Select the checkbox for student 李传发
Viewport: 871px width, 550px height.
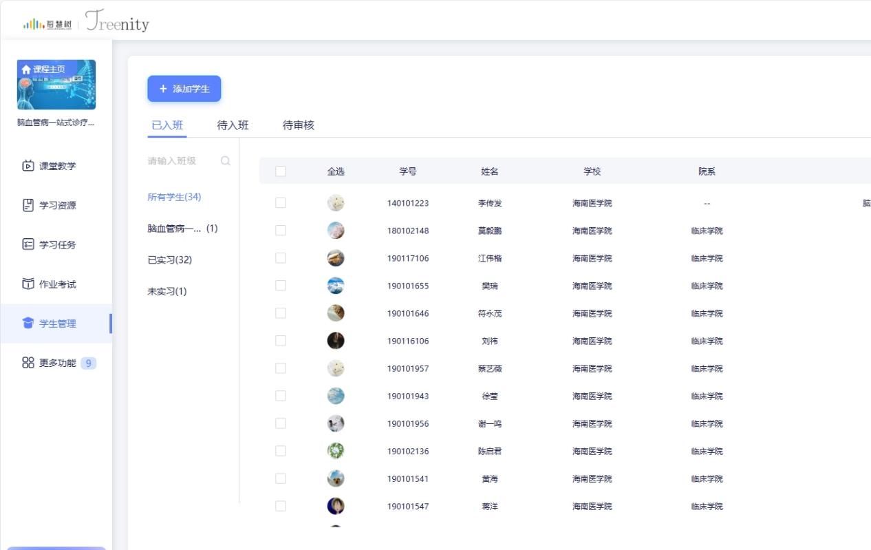[281, 203]
